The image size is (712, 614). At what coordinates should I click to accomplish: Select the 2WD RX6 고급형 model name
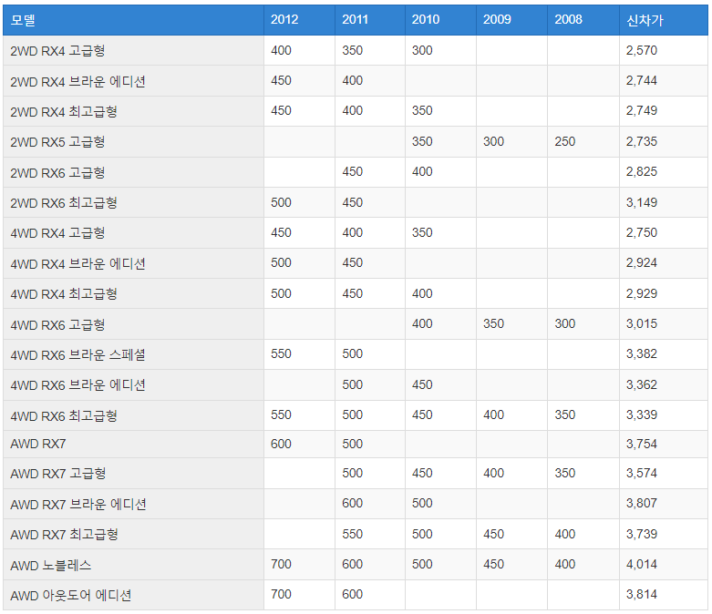(57, 172)
